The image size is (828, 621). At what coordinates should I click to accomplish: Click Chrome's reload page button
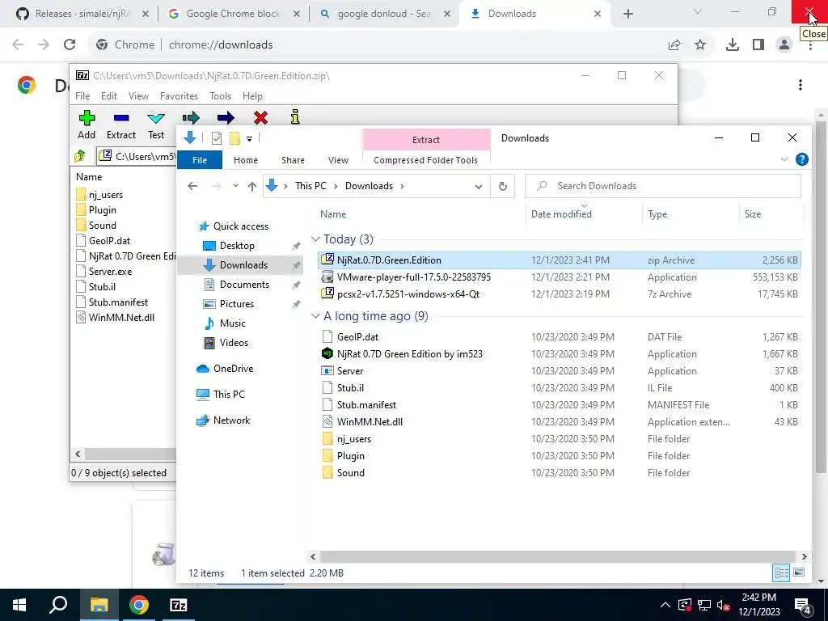(70, 45)
